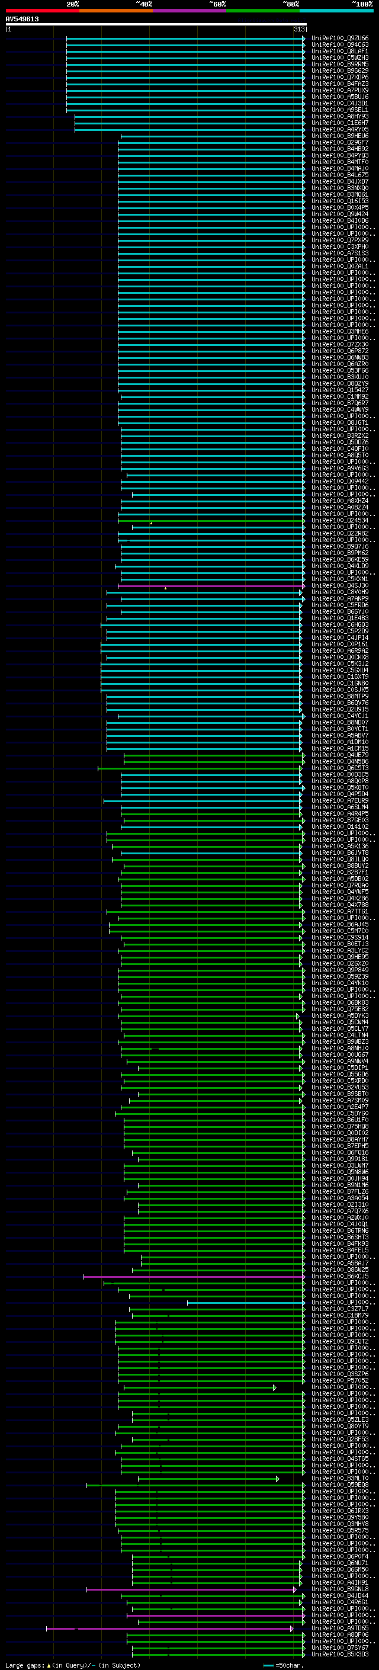Select the UniRef100_Q7XDP6 label
The height and width of the screenshot is (1670, 379).
(x=340, y=77)
